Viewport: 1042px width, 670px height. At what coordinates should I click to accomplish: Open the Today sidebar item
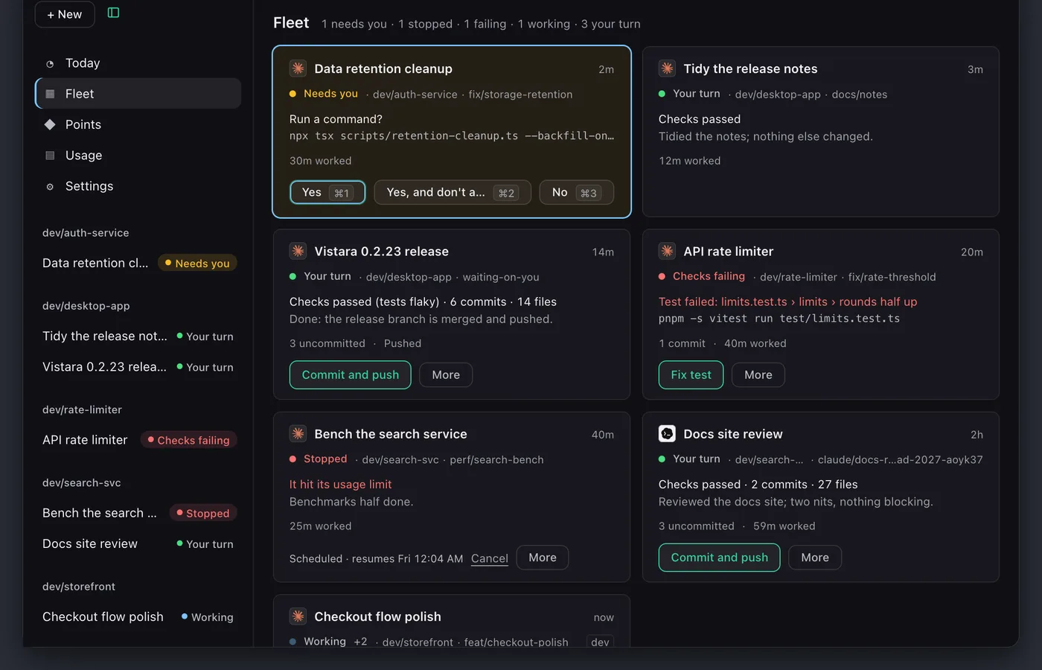tap(138, 63)
